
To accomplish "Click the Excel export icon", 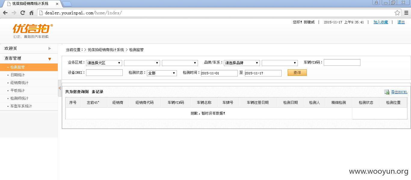I will point(387,92).
